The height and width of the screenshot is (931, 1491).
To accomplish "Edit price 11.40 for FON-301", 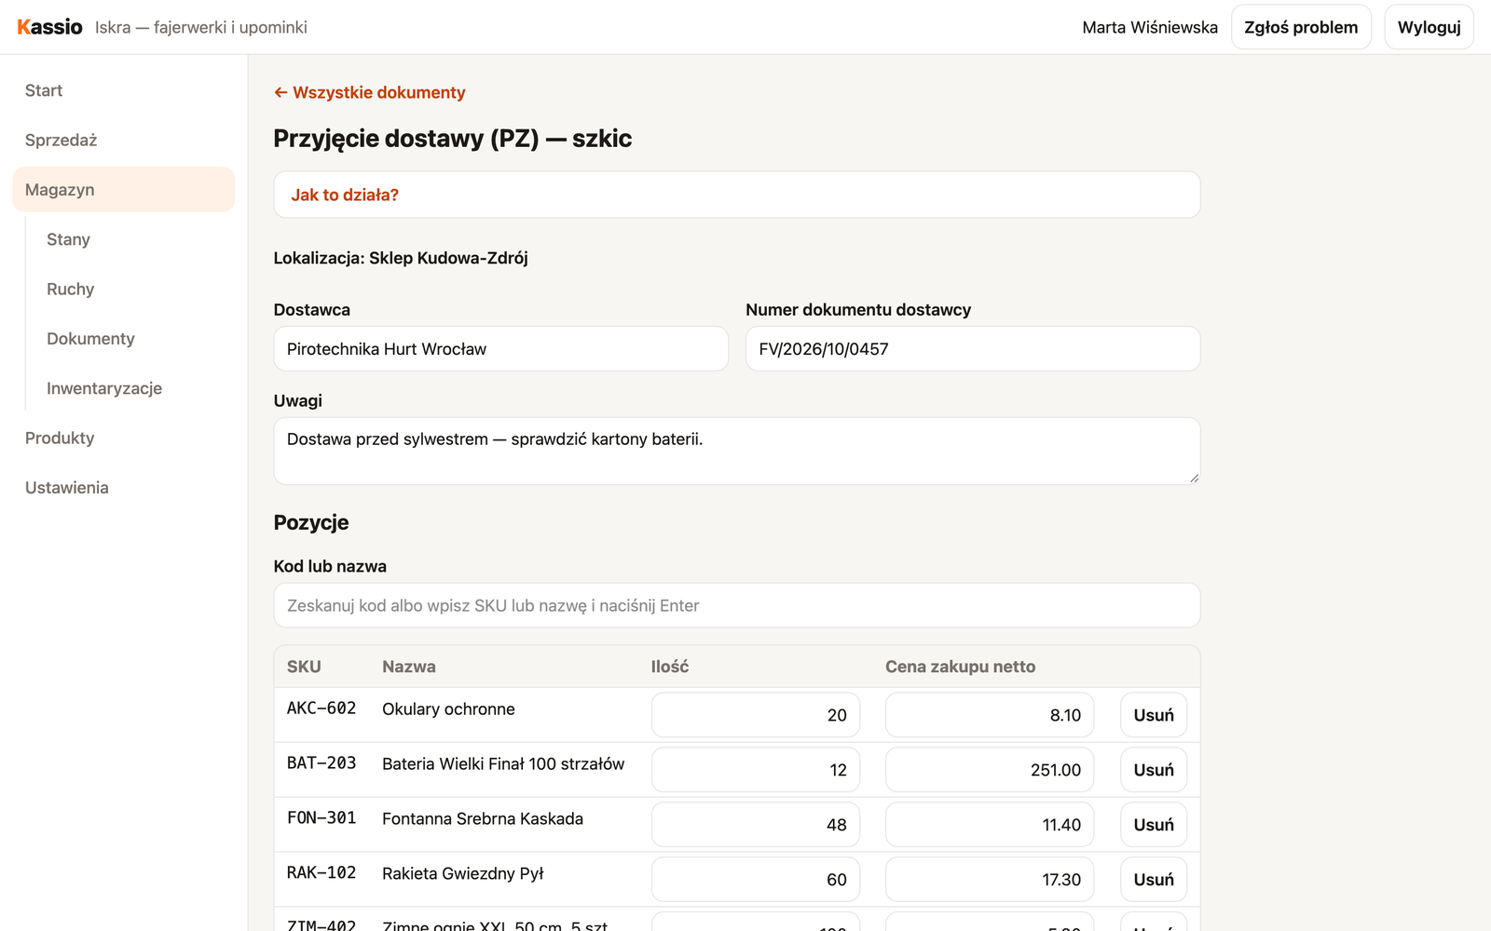I will tap(989, 825).
